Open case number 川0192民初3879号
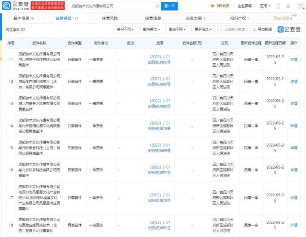 point(159,197)
